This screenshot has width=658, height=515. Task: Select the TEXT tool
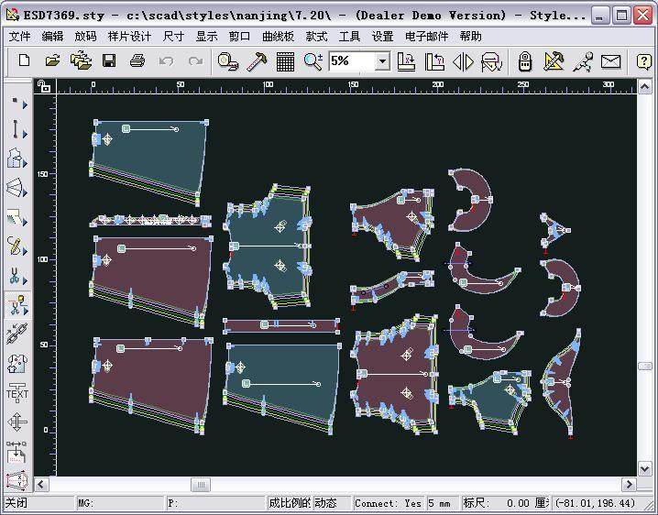coord(16,393)
